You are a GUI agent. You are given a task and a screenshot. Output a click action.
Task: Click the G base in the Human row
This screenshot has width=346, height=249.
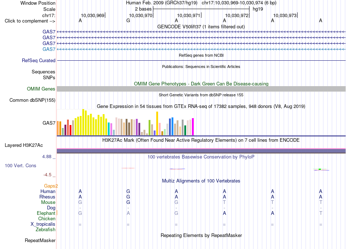pos(128,191)
